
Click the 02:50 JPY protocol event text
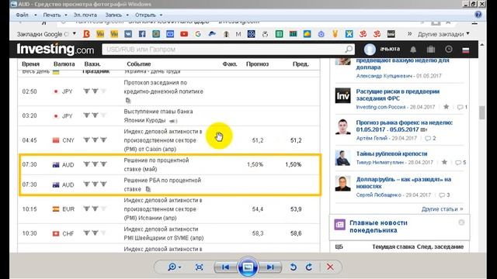pyautogui.click(x=163, y=87)
